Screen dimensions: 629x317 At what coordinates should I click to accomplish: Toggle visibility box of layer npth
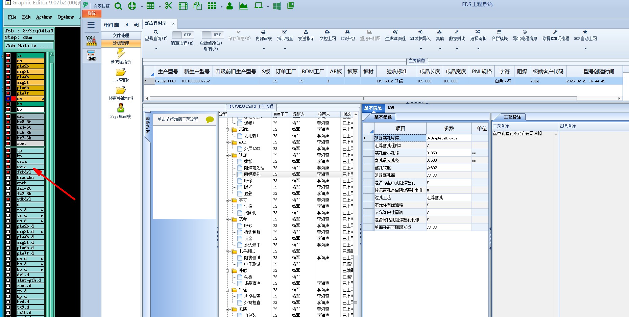8,183
